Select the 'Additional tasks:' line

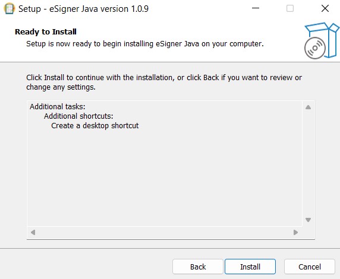(x=58, y=107)
